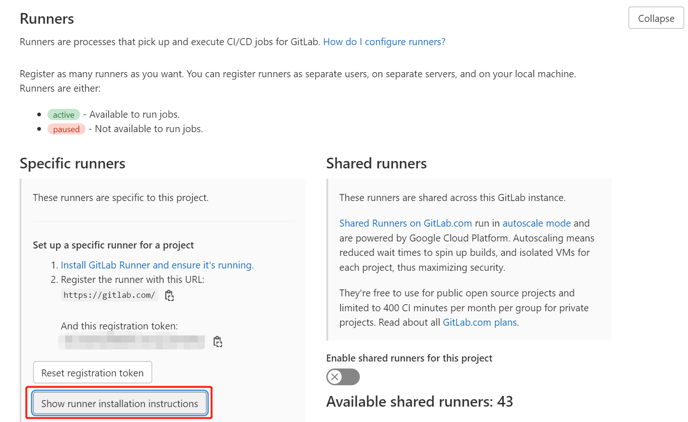Click 'These runners are specific to this project' text
This screenshot has height=422, width=688.
tap(121, 198)
